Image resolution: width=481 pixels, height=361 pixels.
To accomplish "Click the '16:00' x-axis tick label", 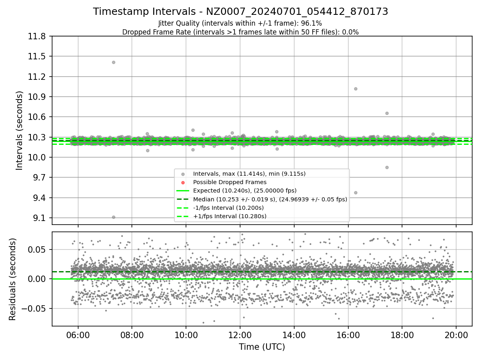I will 348,335.
